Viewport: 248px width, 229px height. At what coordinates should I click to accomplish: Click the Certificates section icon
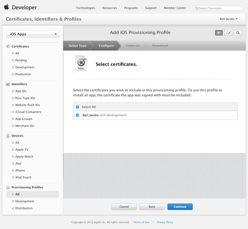click(8, 46)
